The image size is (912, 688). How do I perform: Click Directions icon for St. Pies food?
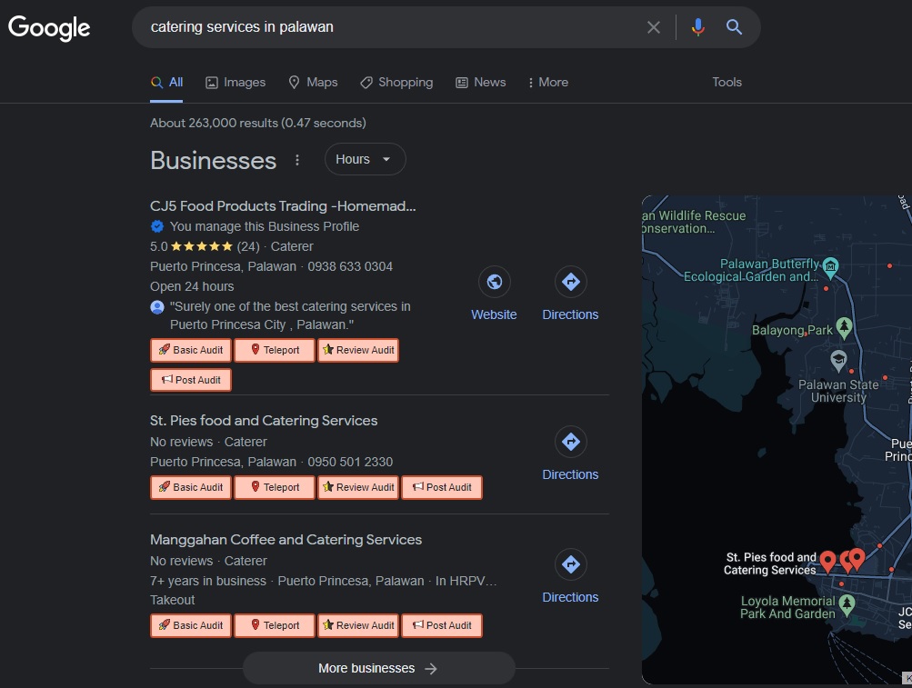571,442
